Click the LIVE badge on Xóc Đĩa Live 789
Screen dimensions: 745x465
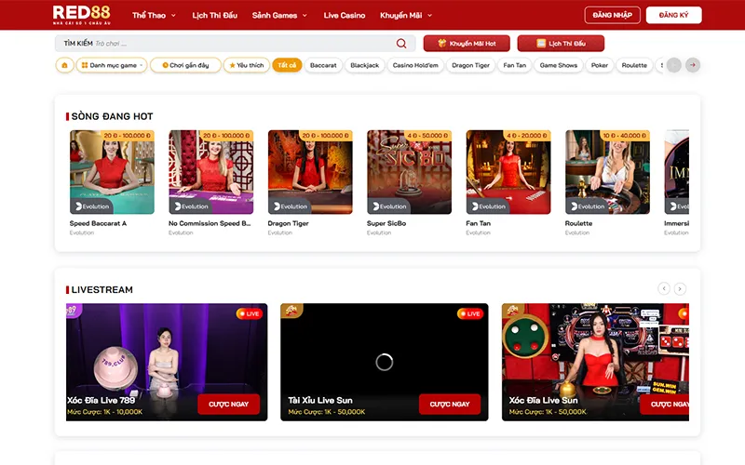[x=249, y=313]
